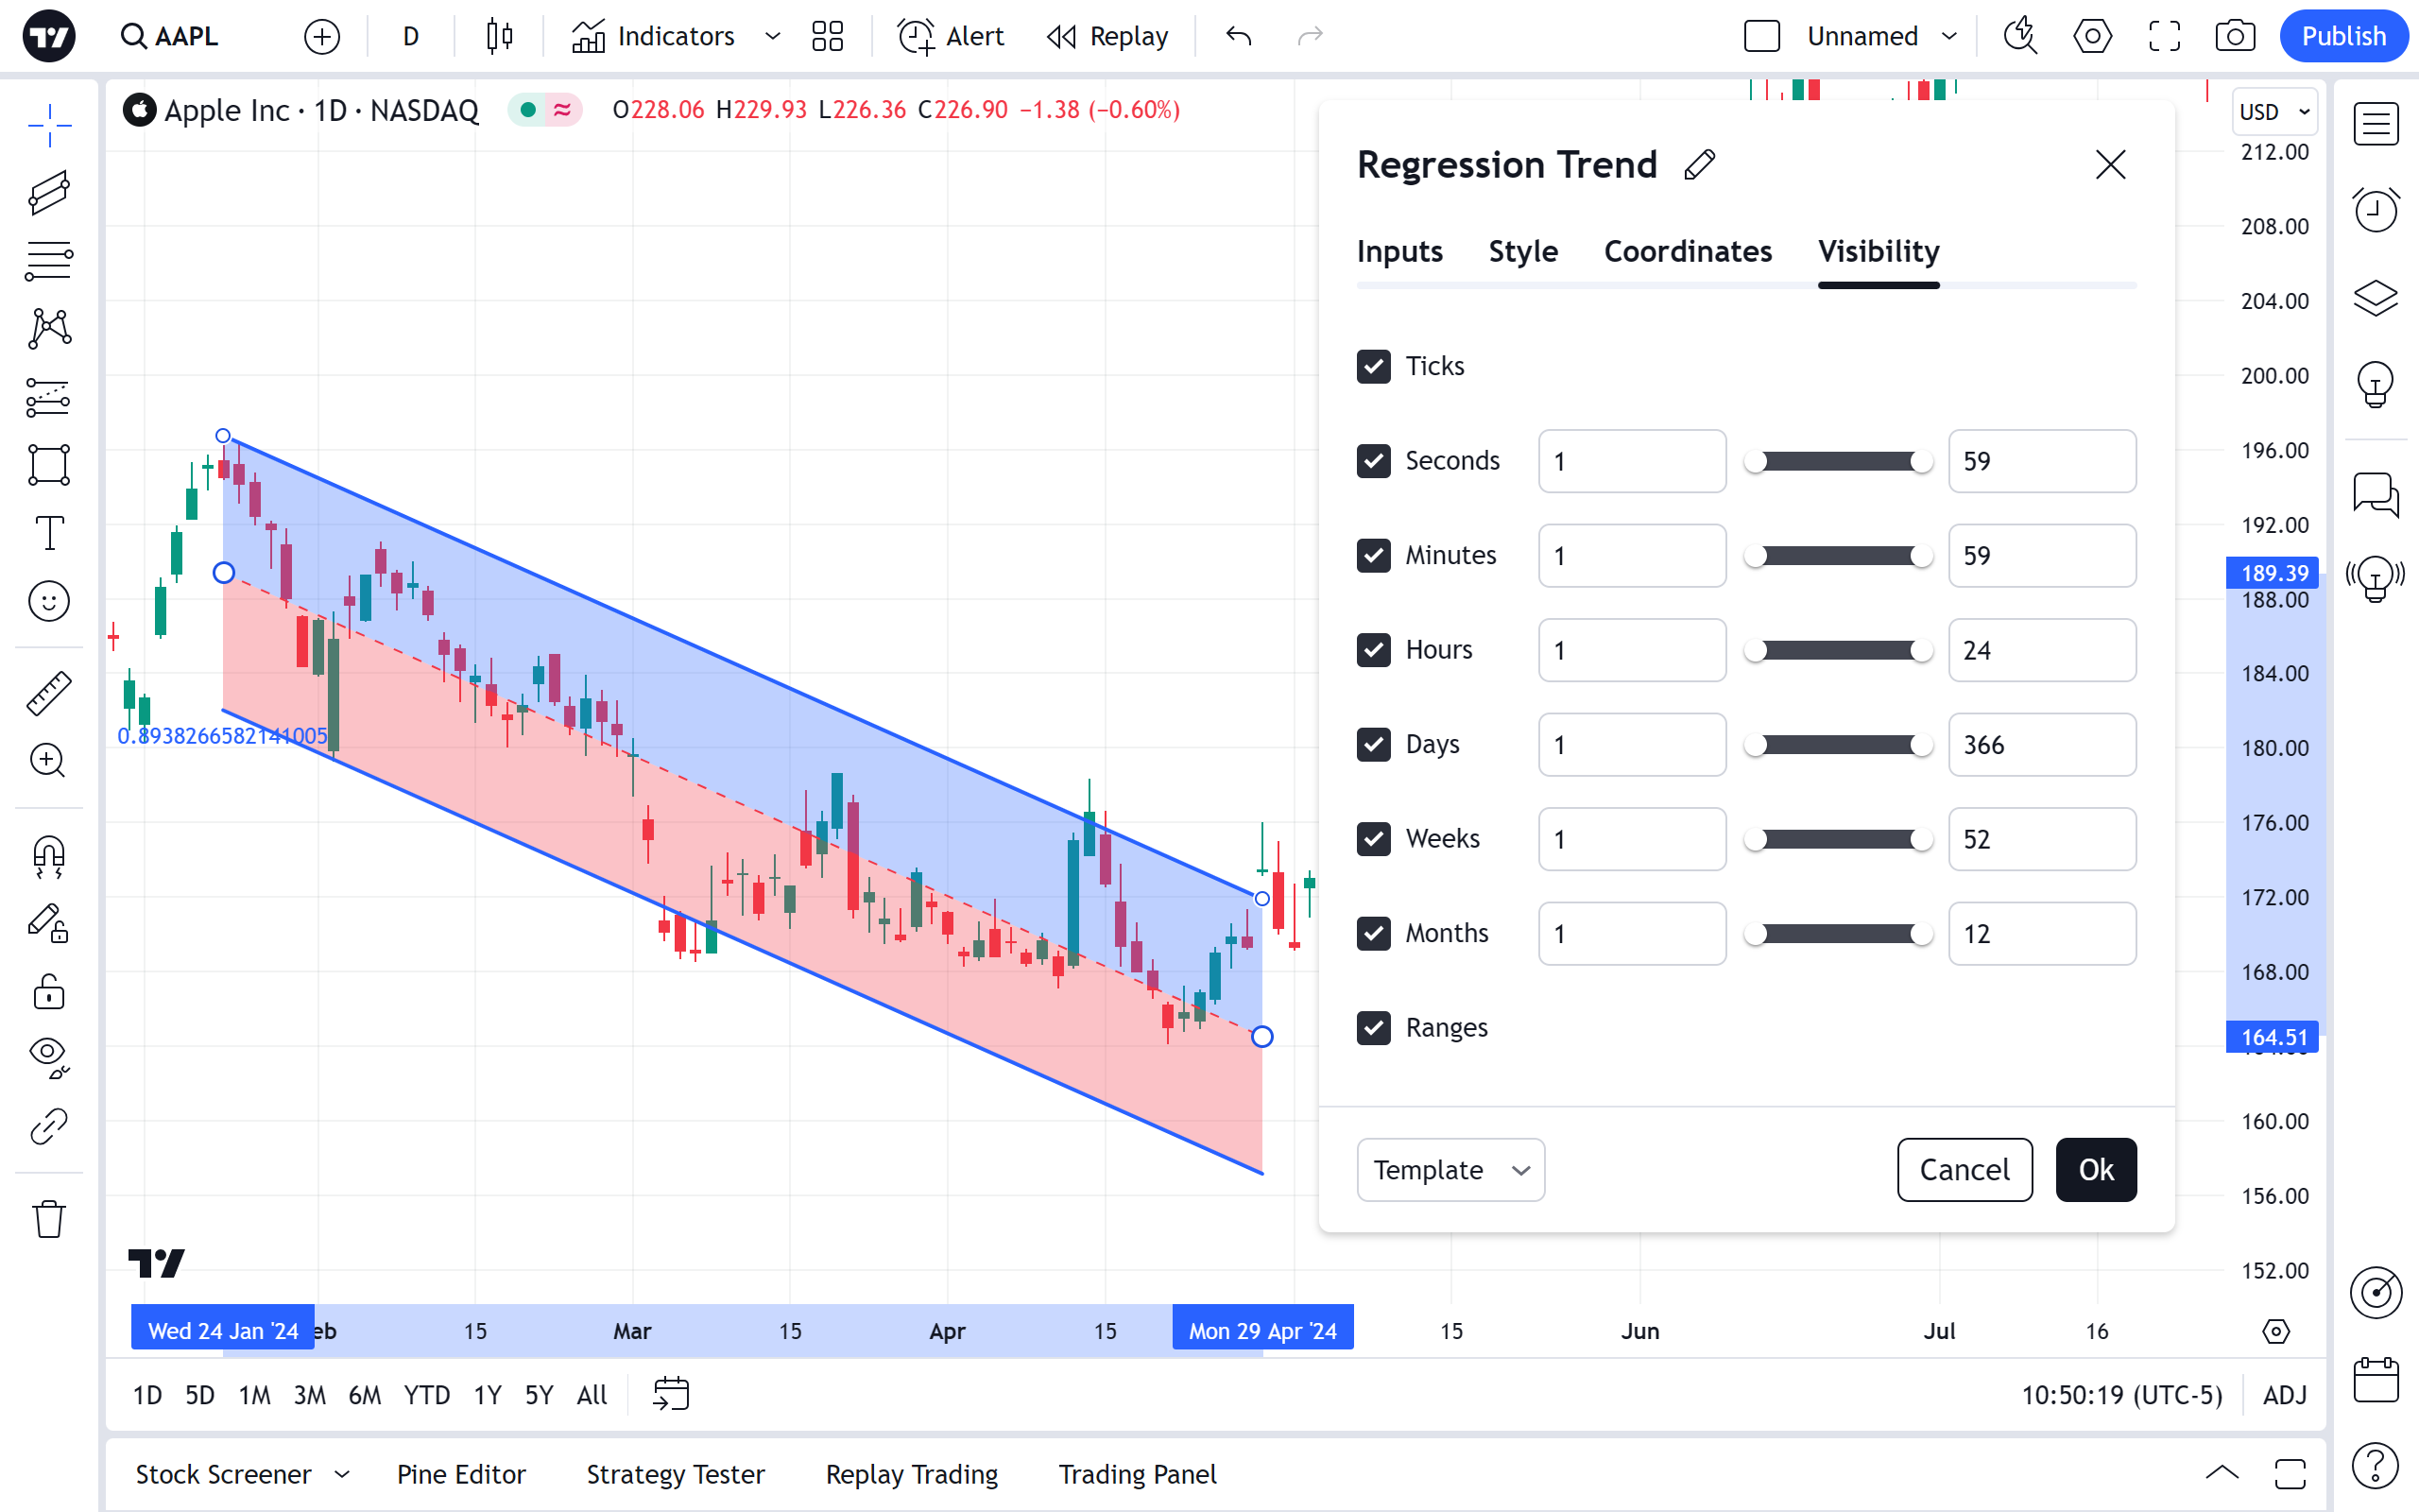Viewport: 2419px width, 1512px height.
Task: Open the Coordinates tab
Action: point(1688,251)
